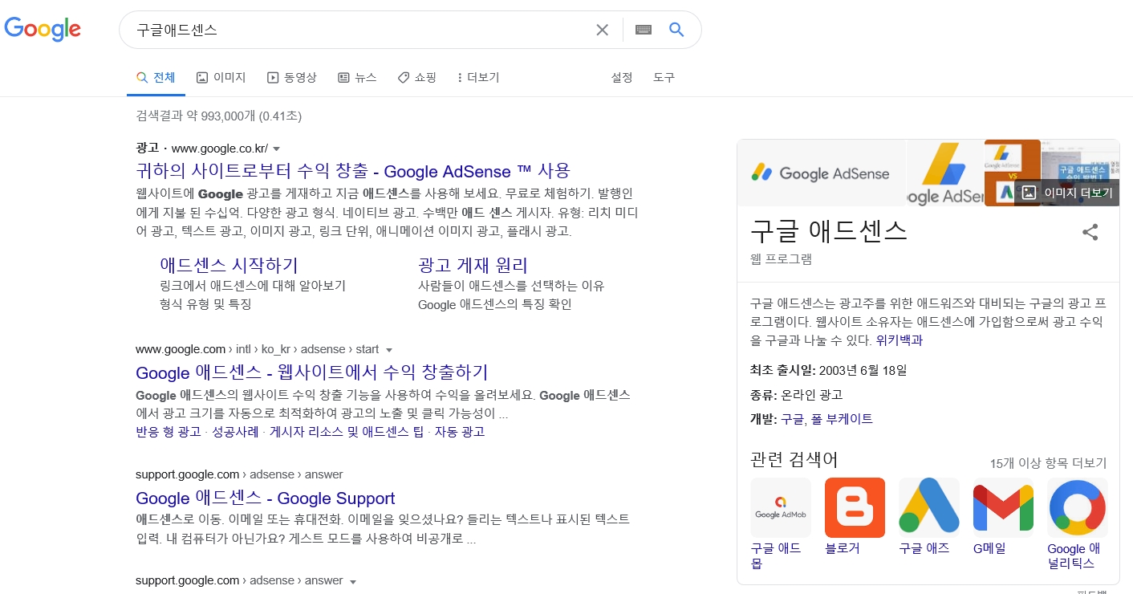Switch to the 쇼핑 tab
The height and width of the screenshot is (594, 1133).
[x=417, y=78]
